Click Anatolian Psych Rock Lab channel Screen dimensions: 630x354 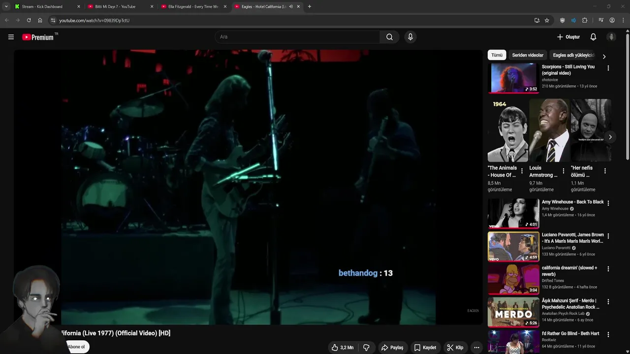563,314
